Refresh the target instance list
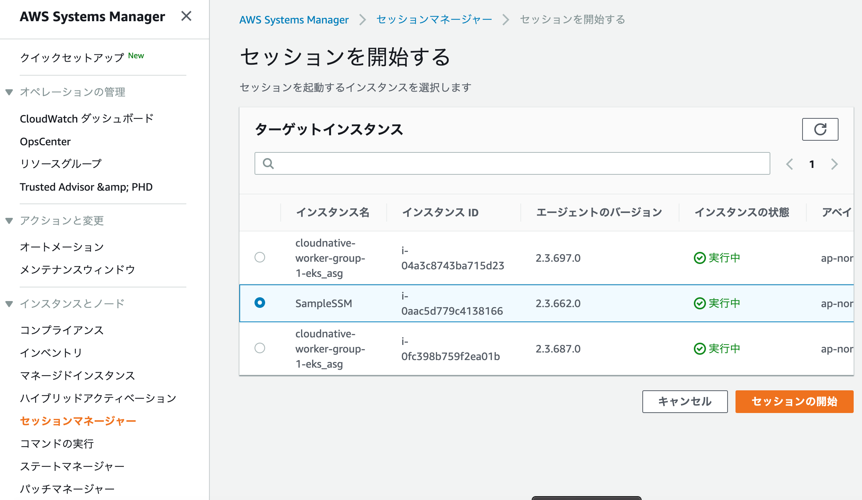 [820, 129]
